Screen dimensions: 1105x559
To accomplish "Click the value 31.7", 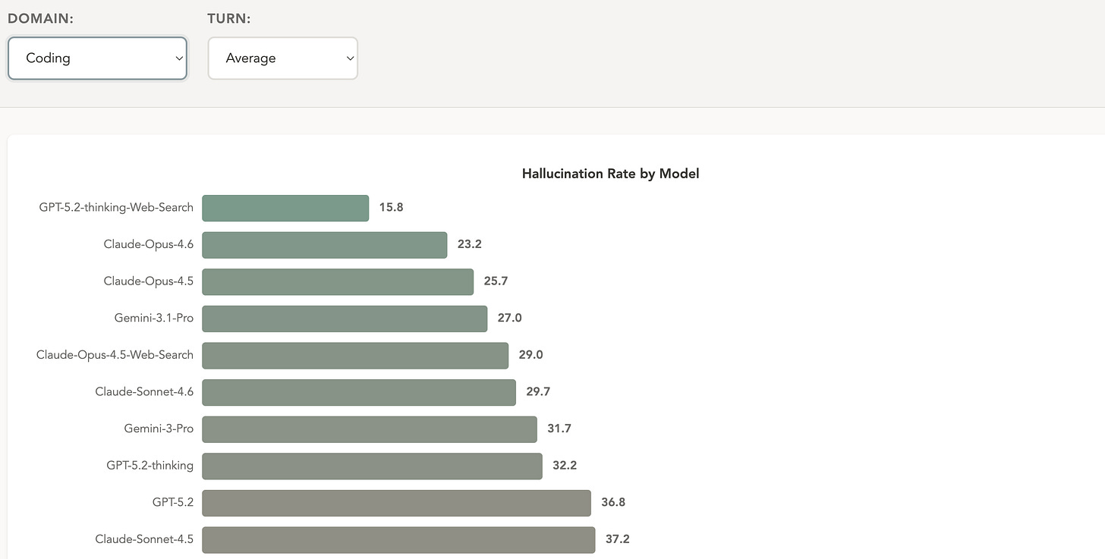I will coord(559,429).
